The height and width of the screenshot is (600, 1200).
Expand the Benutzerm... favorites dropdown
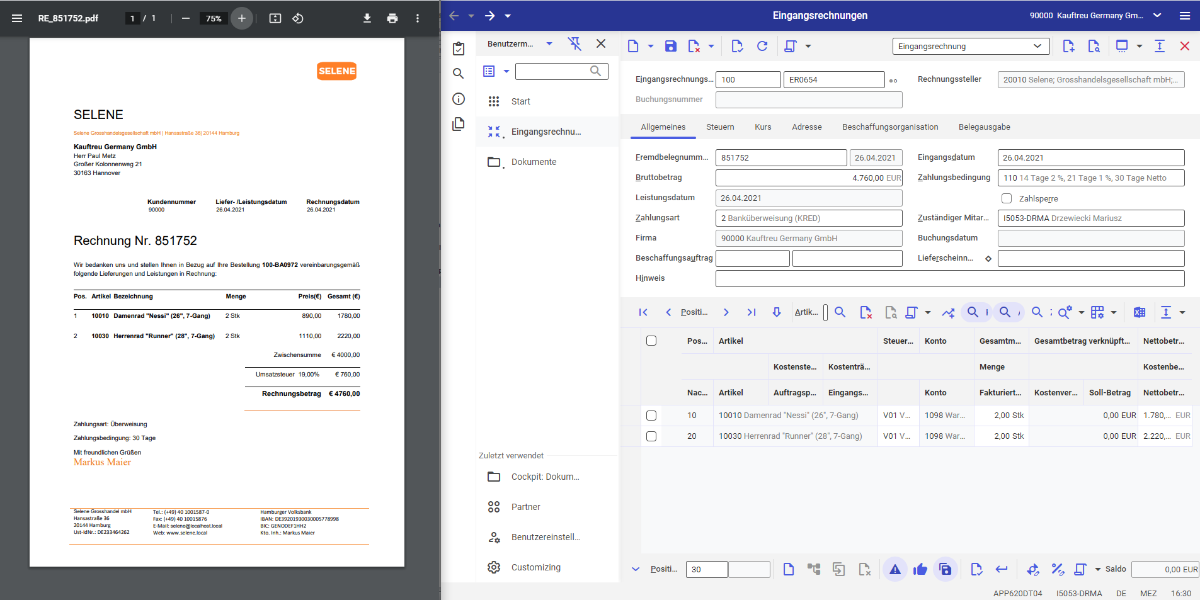[x=550, y=43]
